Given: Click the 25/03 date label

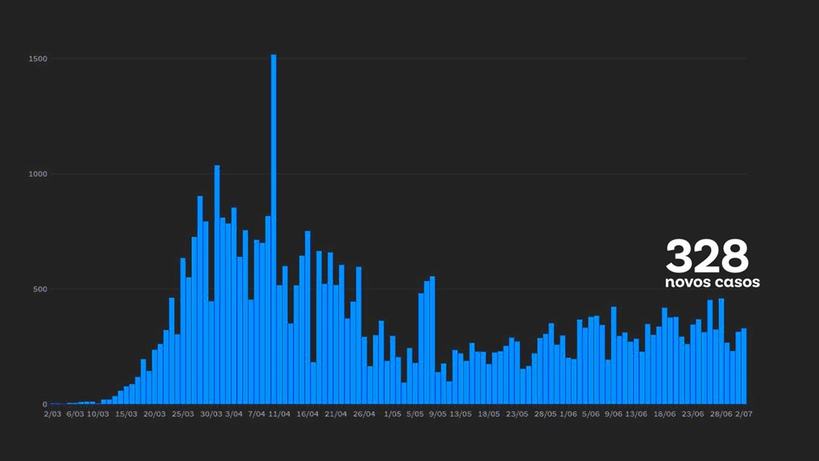Looking at the screenshot, I should point(183,414).
